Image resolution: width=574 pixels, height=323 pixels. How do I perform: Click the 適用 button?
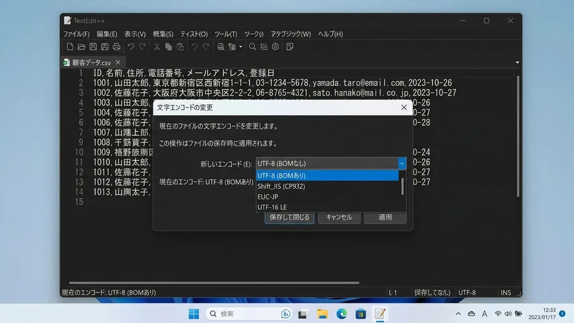point(385,217)
